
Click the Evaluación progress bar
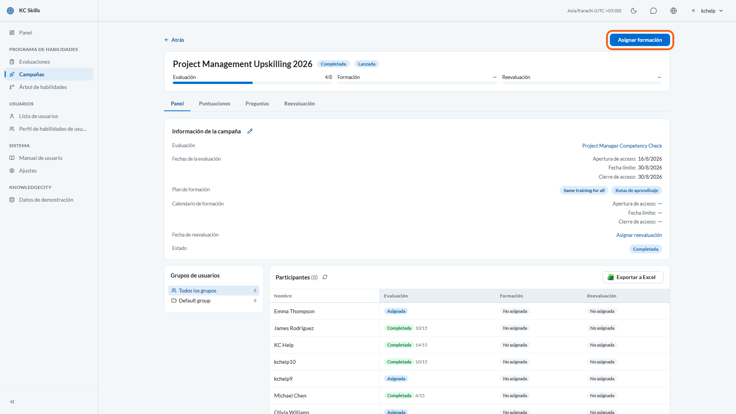click(x=252, y=83)
